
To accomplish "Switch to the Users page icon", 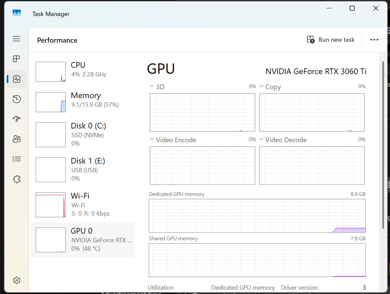I will click(16, 139).
